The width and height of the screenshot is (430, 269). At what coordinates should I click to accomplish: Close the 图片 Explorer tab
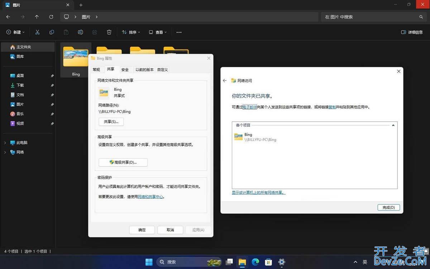click(x=67, y=5)
